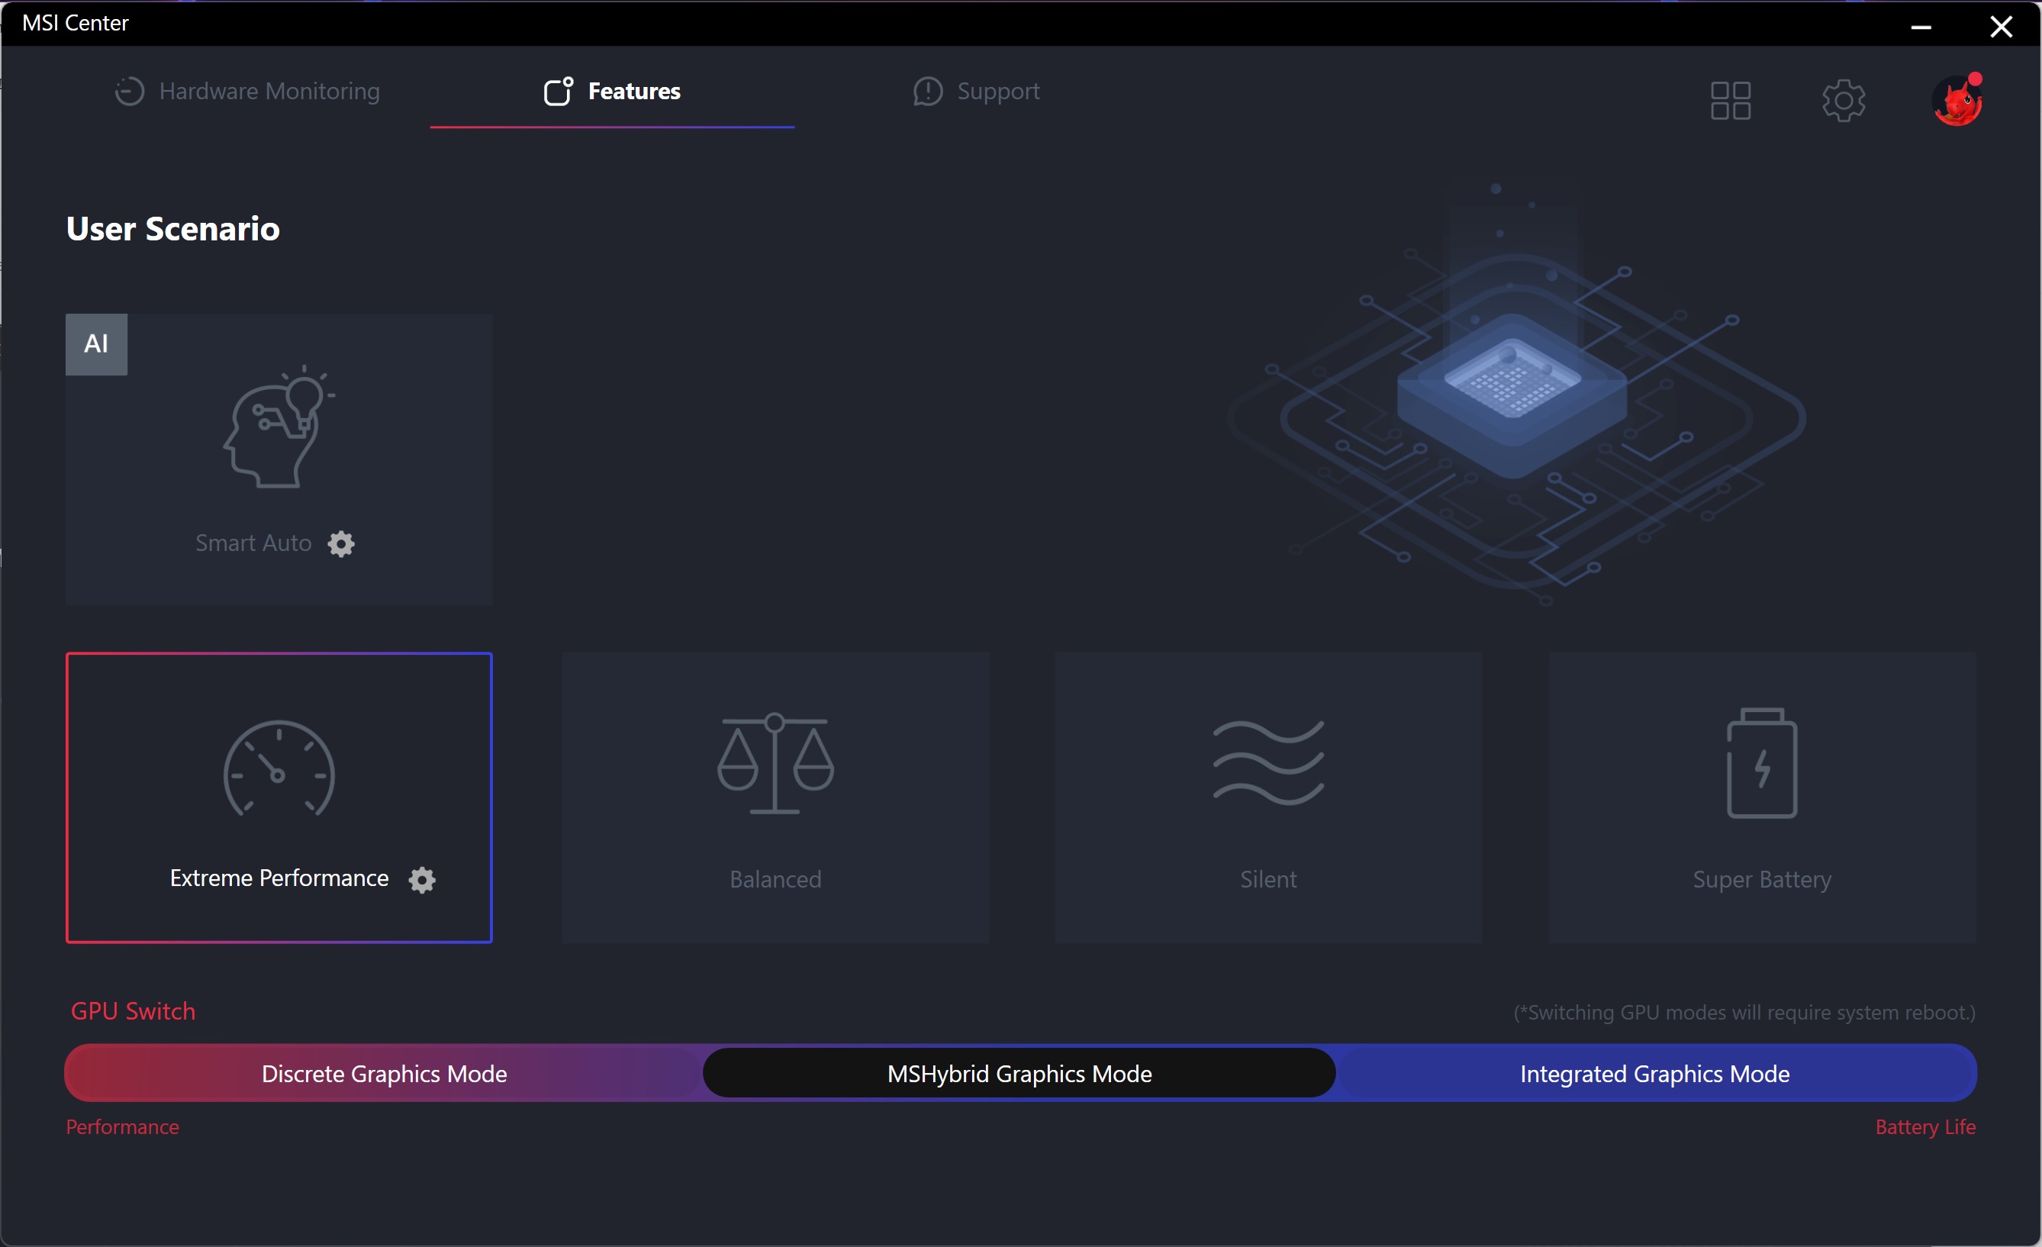
Task: Select MSHybrid Graphics Mode
Action: coord(1019,1074)
